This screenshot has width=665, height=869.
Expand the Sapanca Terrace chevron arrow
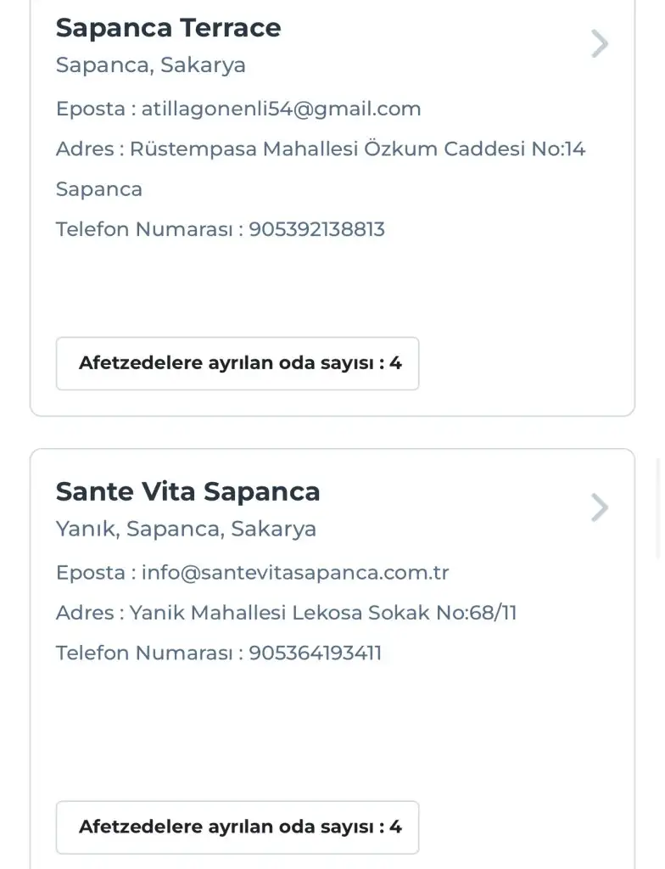[x=600, y=43]
